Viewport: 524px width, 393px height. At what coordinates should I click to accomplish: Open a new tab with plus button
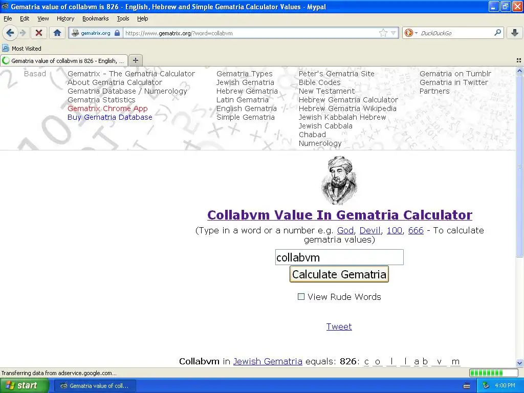coord(135,60)
